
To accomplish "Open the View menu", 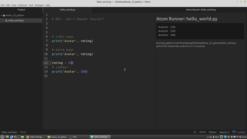I will pyautogui.click(x=14, y=5).
